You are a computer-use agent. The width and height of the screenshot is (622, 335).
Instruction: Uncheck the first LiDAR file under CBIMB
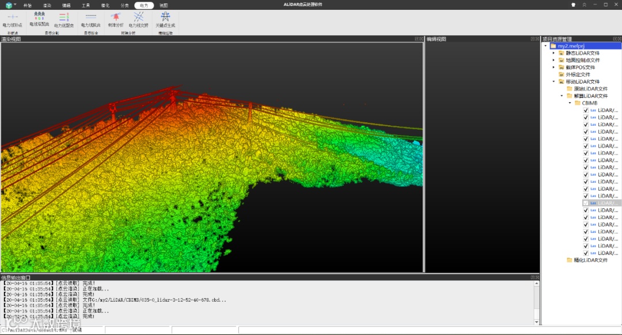586,110
